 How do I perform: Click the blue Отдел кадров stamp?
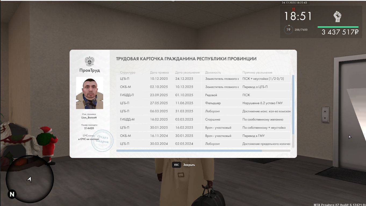[102, 140]
